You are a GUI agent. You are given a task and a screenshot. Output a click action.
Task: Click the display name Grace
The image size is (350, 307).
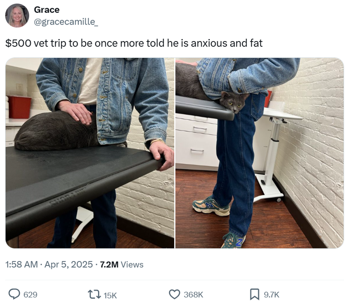(x=47, y=10)
